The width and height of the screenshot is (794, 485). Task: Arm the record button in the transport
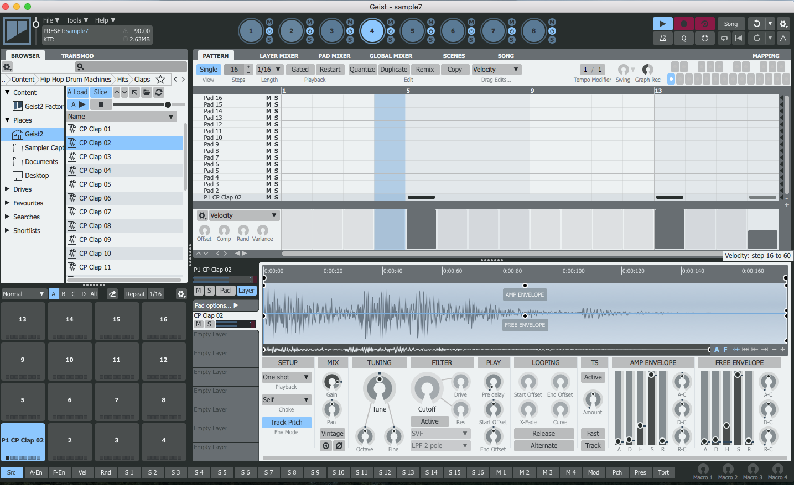pyautogui.click(x=683, y=24)
